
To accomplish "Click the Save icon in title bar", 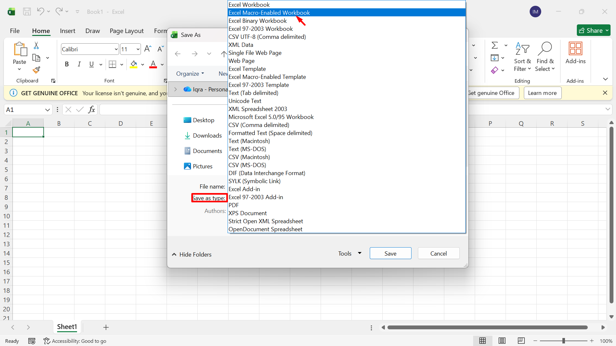I will click(x=27, y=12).
